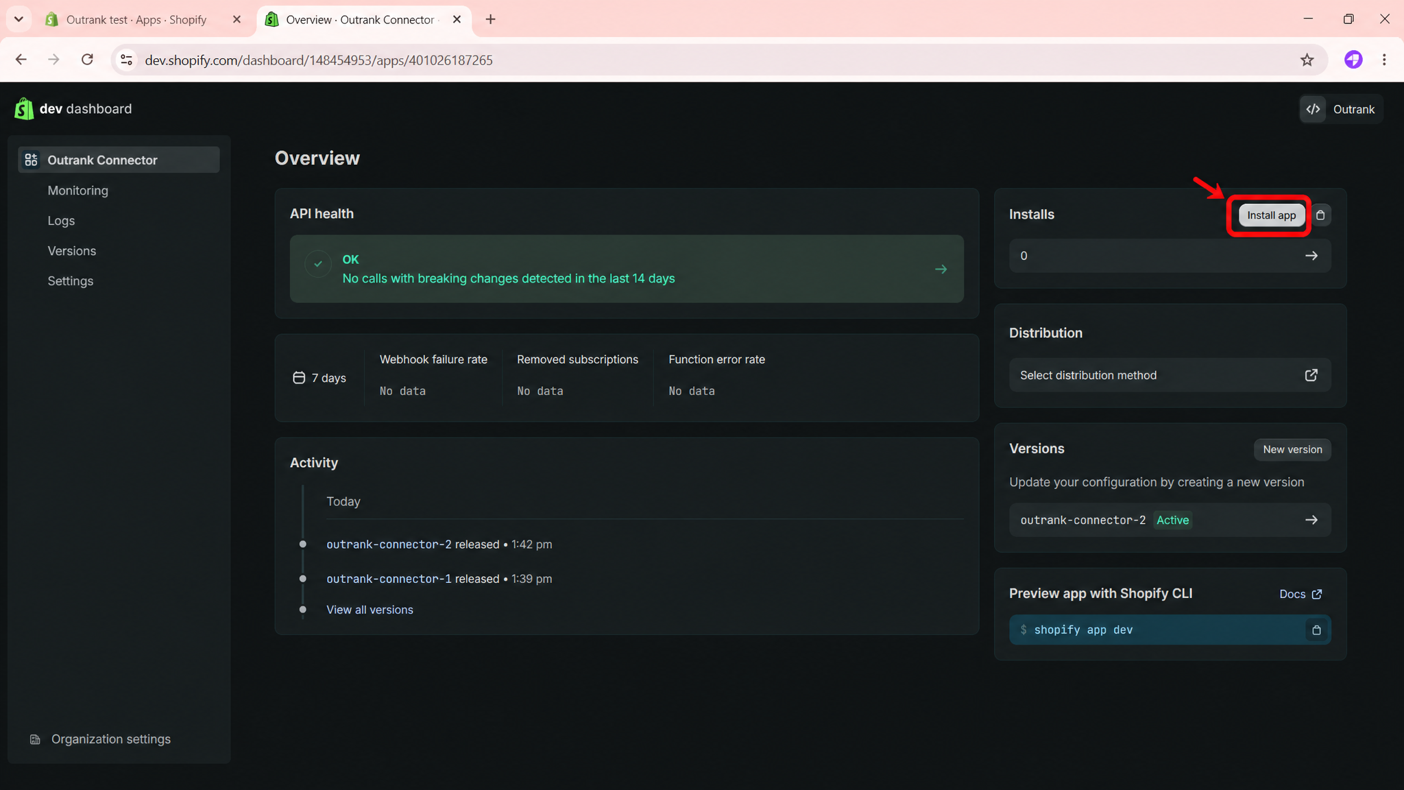The width and height of the screenshot is (1404, 790).
Task: Open the outrank-connector-2 released activity link
Action: point(389,544)
